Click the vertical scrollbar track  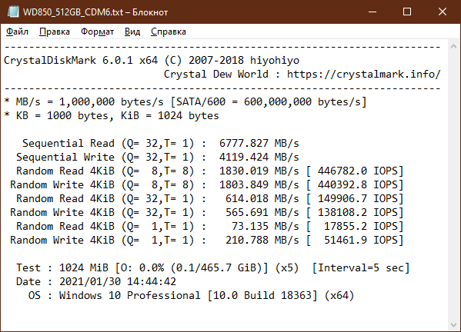(453, 185)
